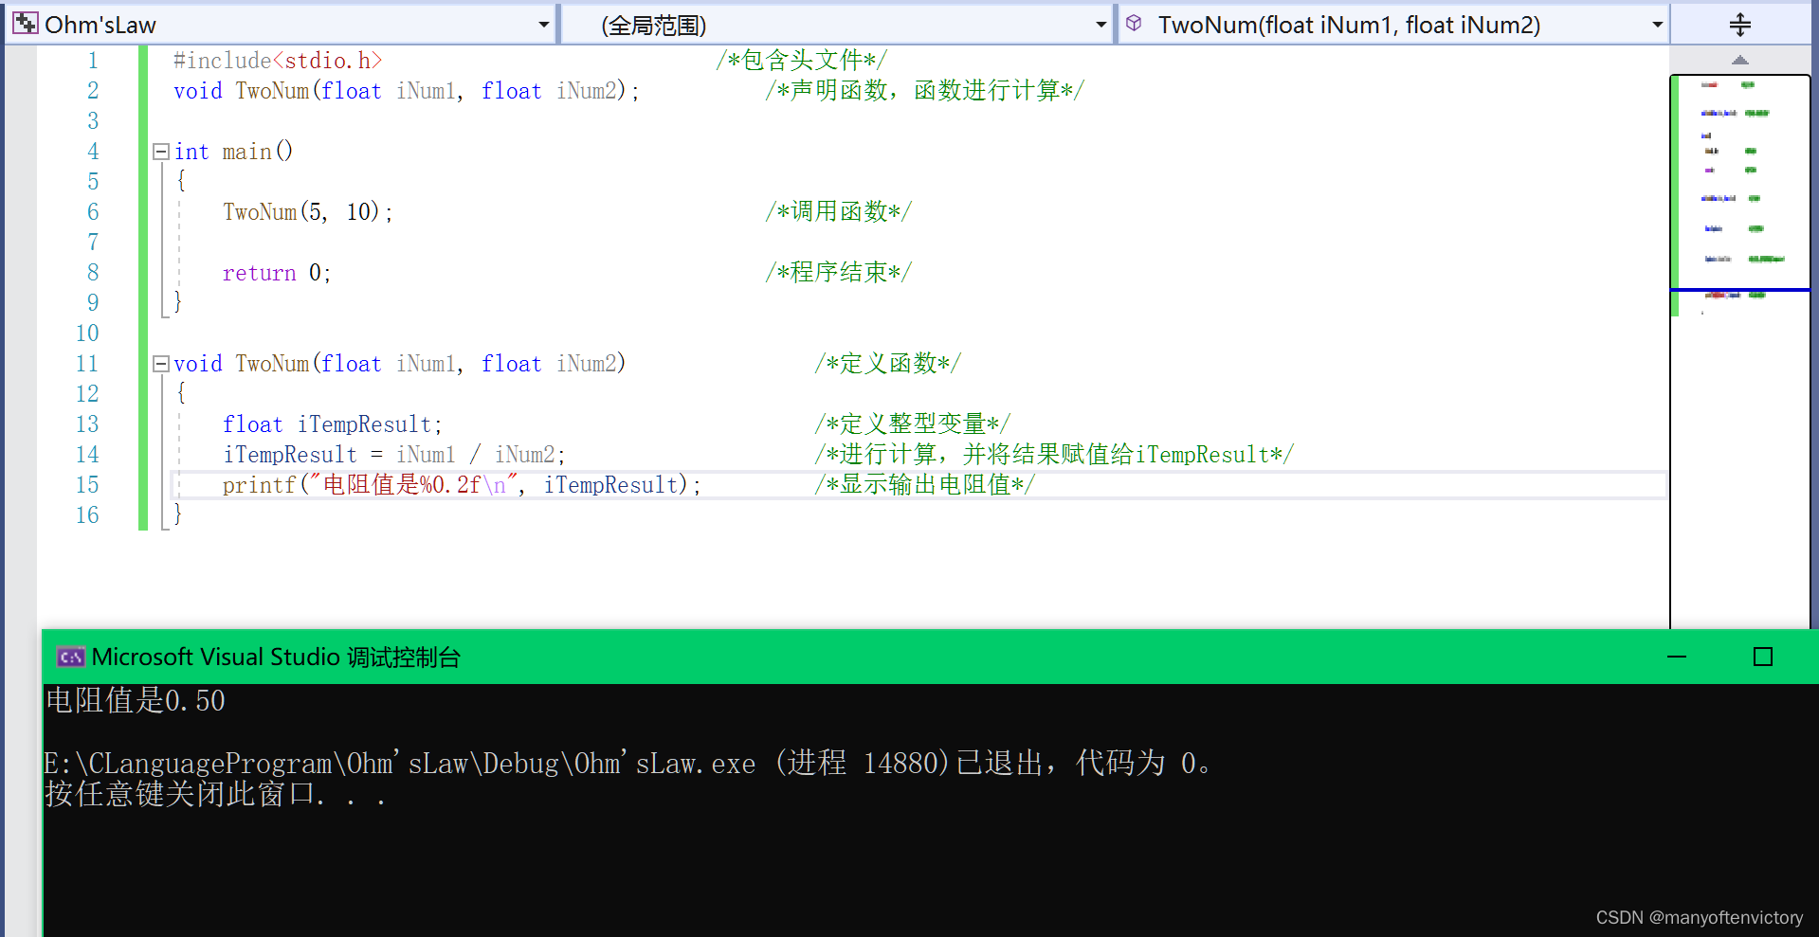Minimize the debug console window
Image resolution: width=1819 pixels, height=937 pixels.
coord(1677,657)
